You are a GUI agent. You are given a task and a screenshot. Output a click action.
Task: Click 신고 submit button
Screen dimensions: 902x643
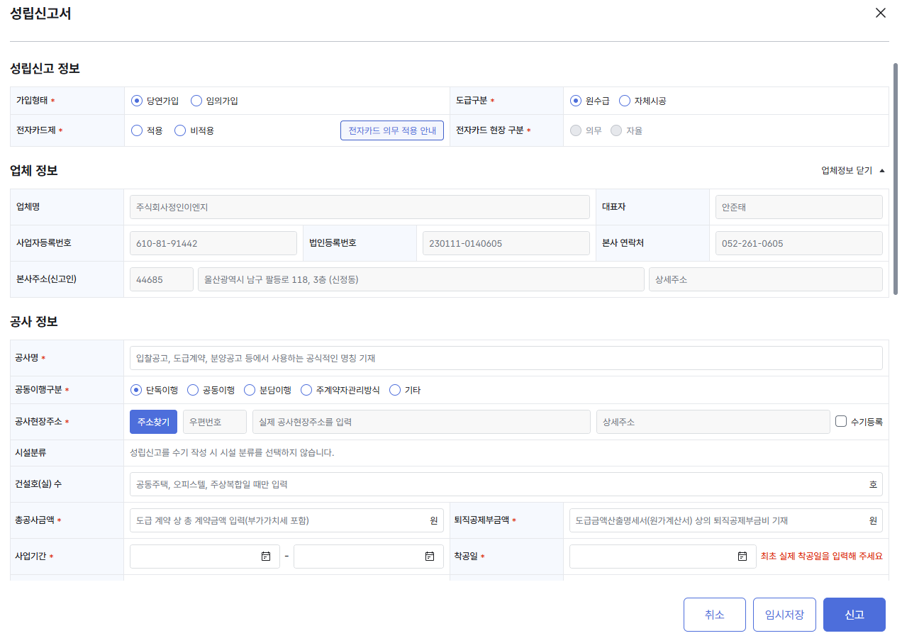854,615
